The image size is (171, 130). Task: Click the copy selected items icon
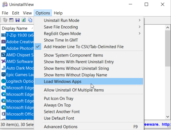[30, 20]
